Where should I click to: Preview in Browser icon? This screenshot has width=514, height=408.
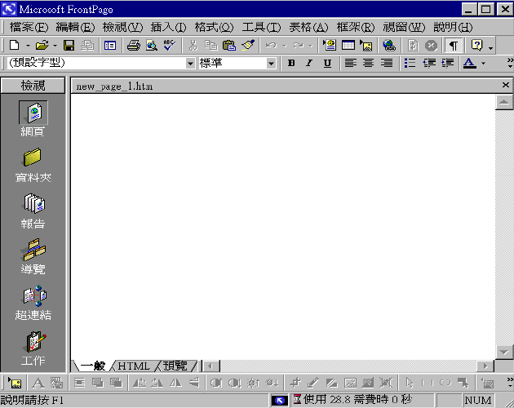152,45
